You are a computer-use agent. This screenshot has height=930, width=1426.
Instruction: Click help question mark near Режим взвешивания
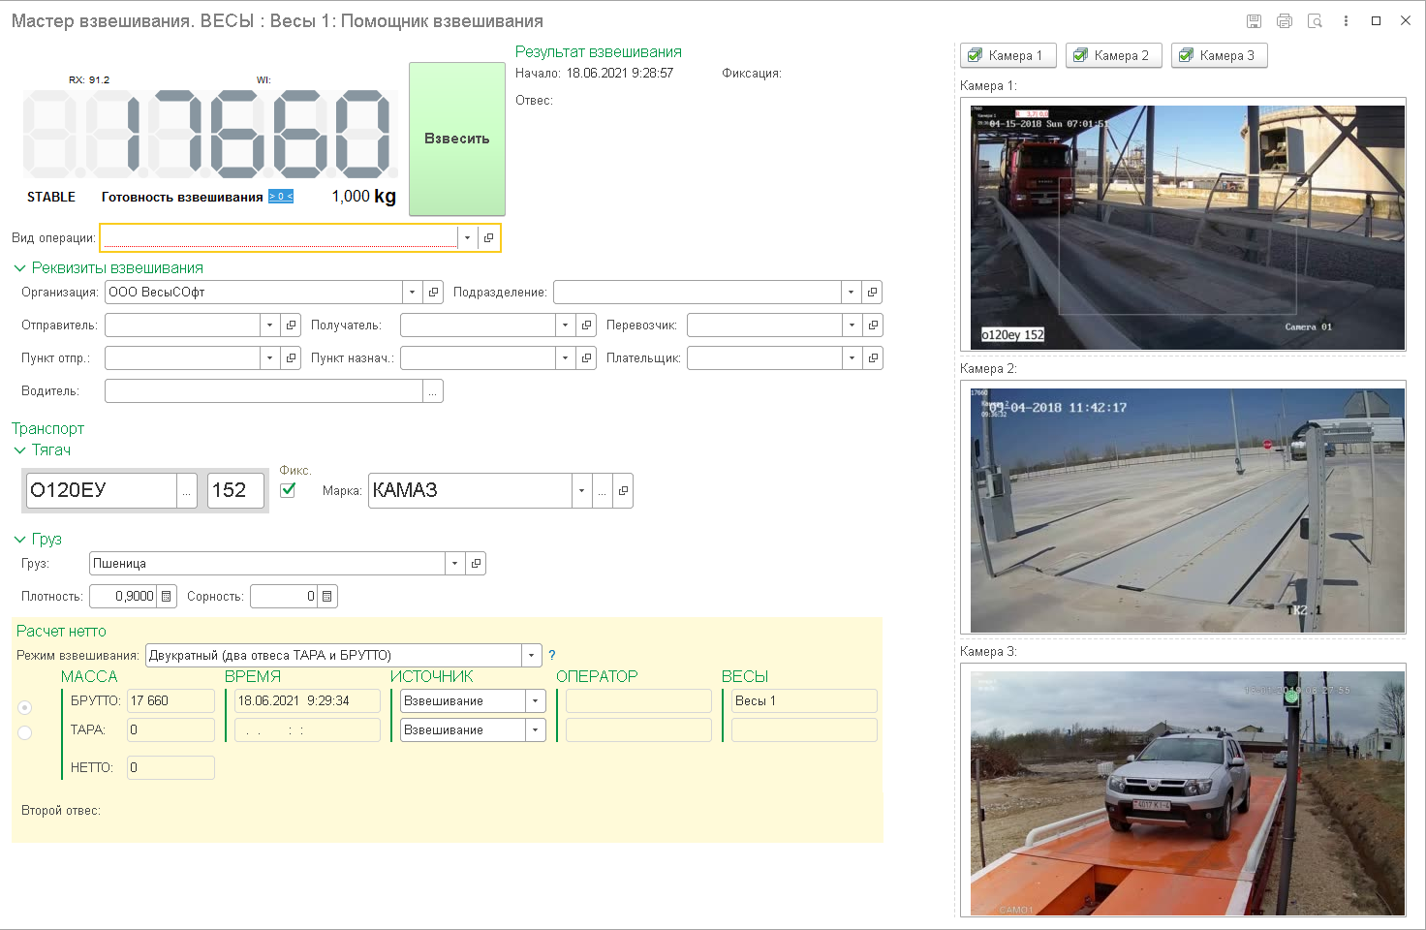pos(552,656)
